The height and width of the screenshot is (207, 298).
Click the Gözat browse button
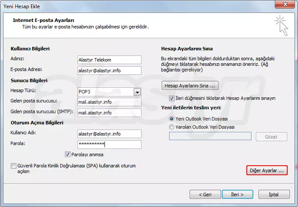coord(271,137)
